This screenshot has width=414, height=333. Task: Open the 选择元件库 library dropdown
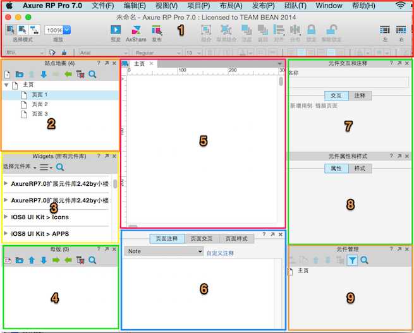click(x=20, y=167)
